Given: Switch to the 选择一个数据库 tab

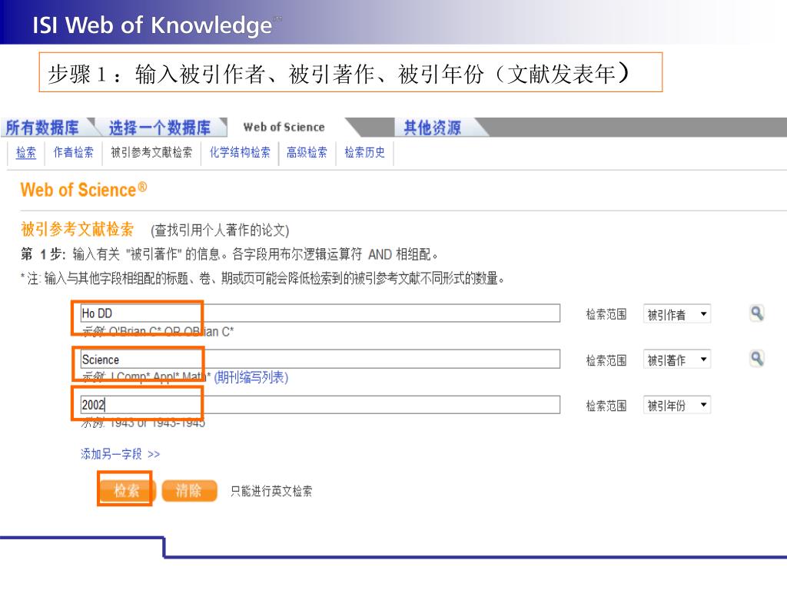Looking at the screenshot, I should point(160,128).
